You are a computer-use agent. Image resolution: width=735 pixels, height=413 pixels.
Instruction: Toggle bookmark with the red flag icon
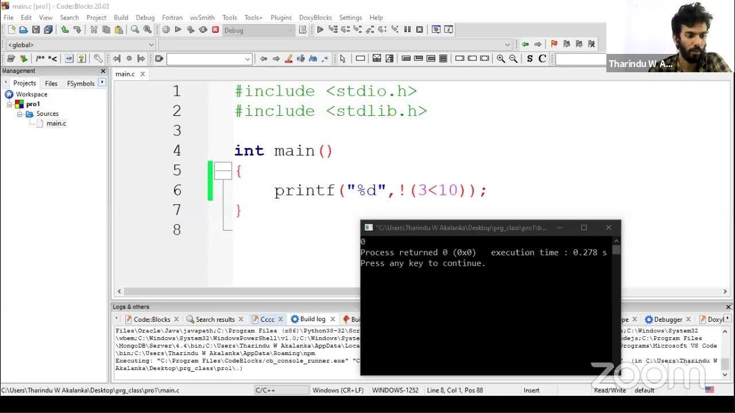(x=554, y=44)
